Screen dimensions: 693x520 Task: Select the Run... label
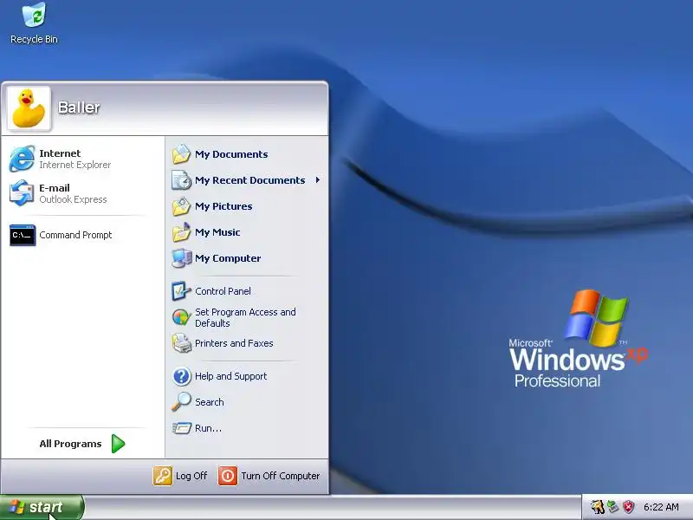tap(208, 428)
